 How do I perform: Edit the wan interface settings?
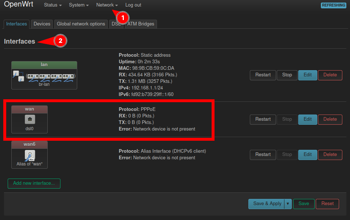click(308, 119)
